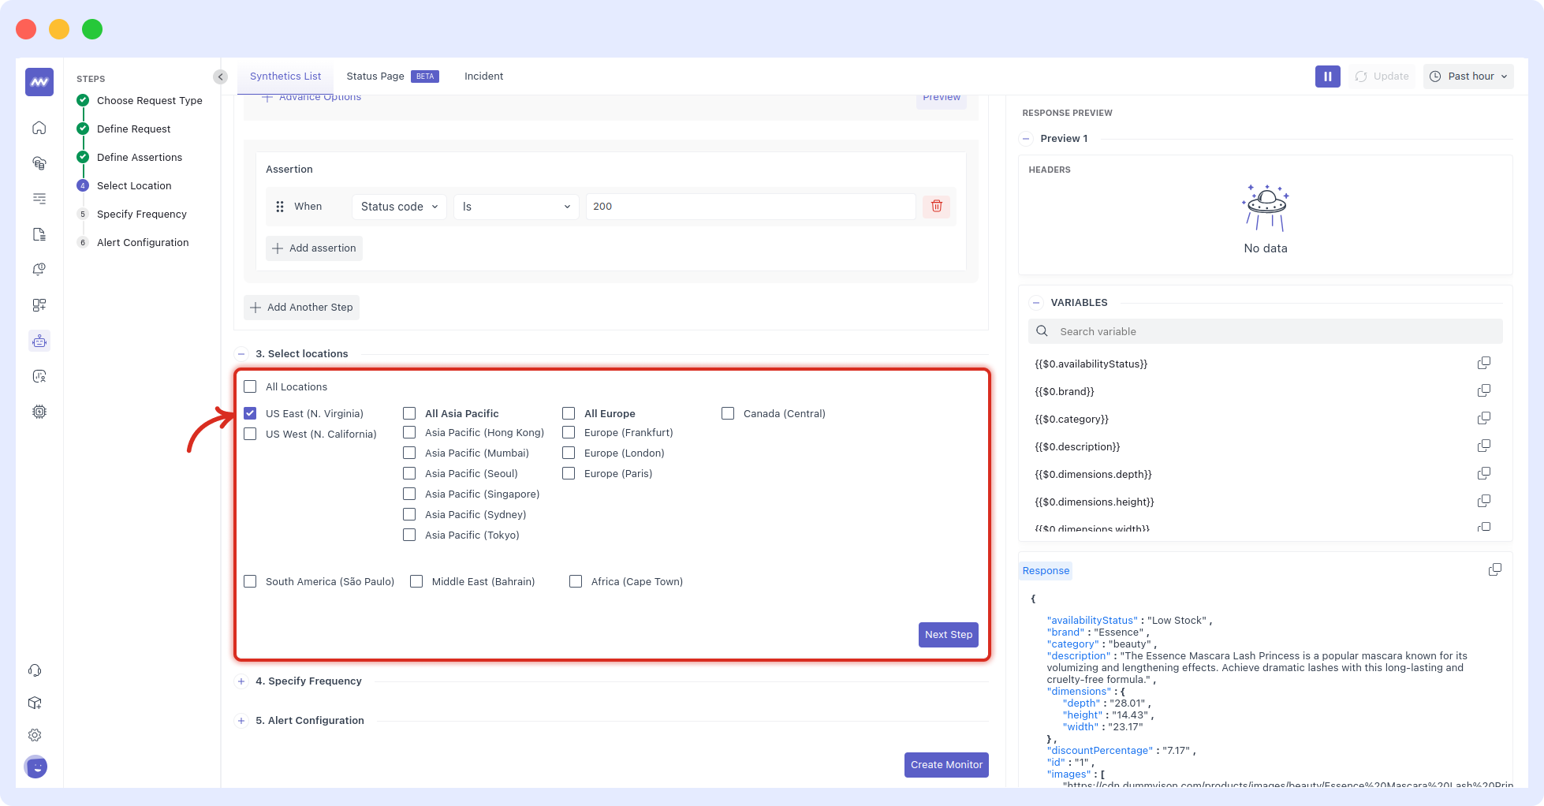Open the synthetics robot icon in sidebar
The image size is (1544, 806).
pyautogui.click(x=39, y=341)
